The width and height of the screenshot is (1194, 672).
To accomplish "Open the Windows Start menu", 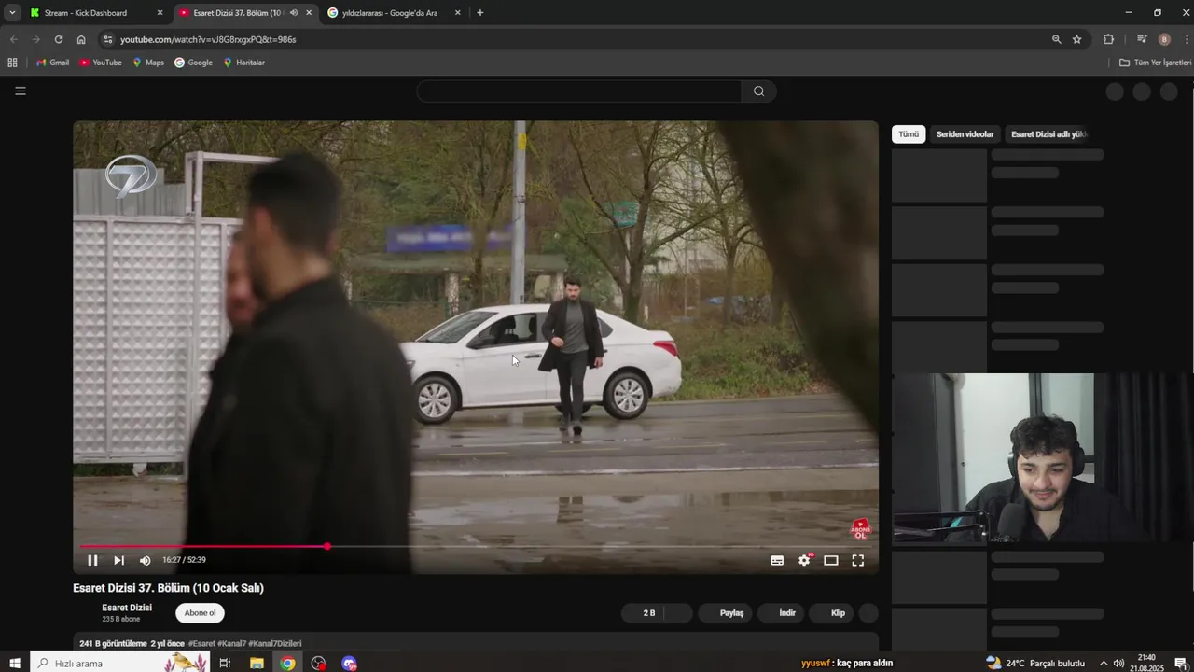I will point(14,663).
